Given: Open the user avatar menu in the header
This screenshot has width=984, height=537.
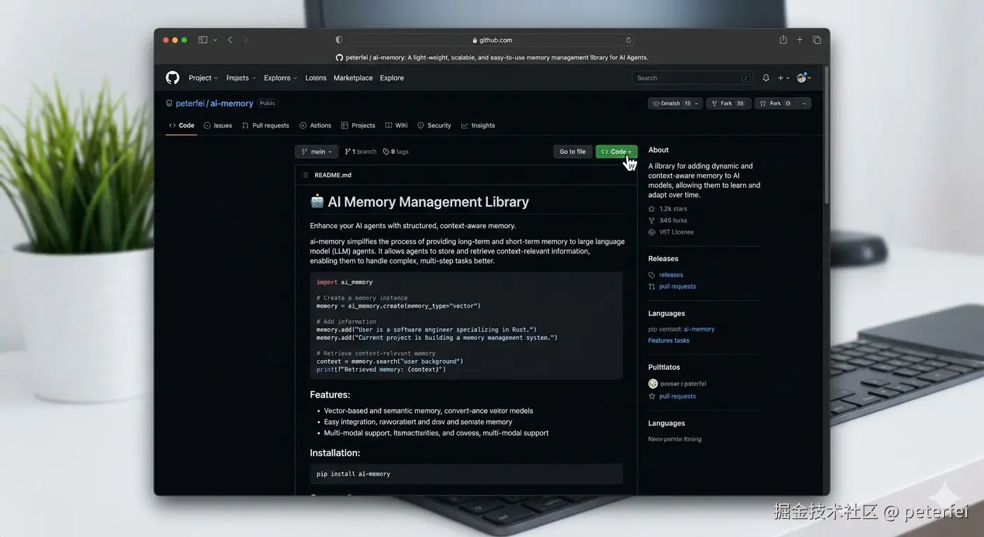Looking at the screenshot, I should (x=803, y=78).
